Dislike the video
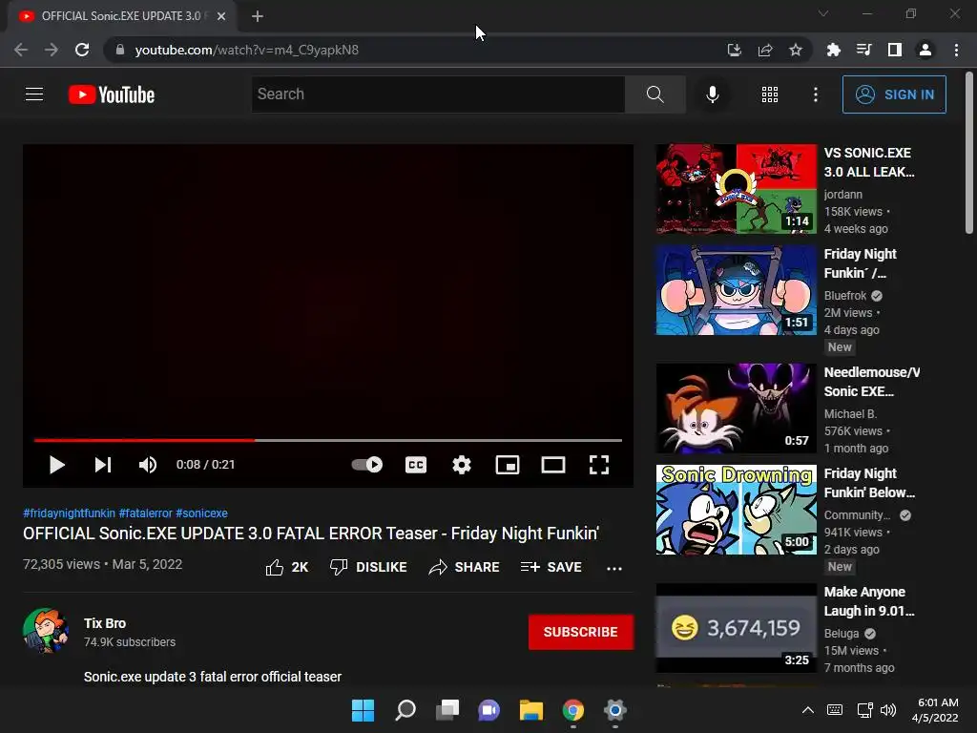The height and width of the screenshot is (733, 977). tap(368, 567)
